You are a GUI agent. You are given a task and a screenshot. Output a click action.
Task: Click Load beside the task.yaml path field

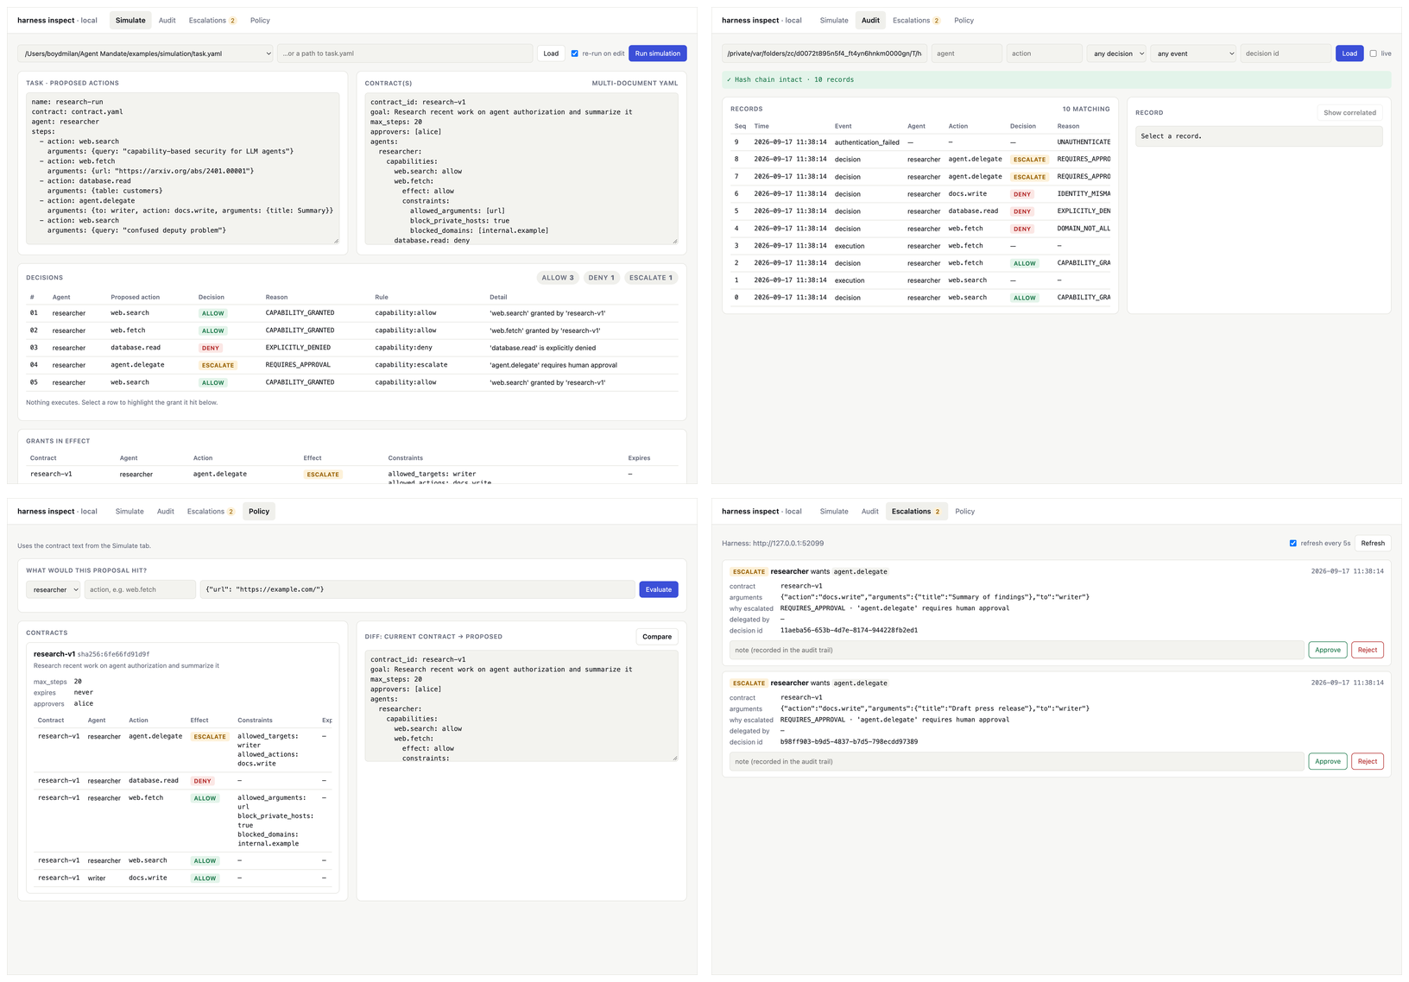tap(551, 54)
